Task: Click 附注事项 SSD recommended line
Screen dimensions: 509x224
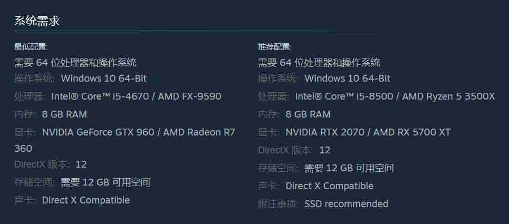Action: [323, 203]
